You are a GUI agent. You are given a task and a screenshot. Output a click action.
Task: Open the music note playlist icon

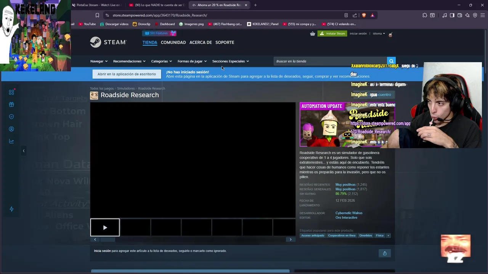tap(445, 15)
